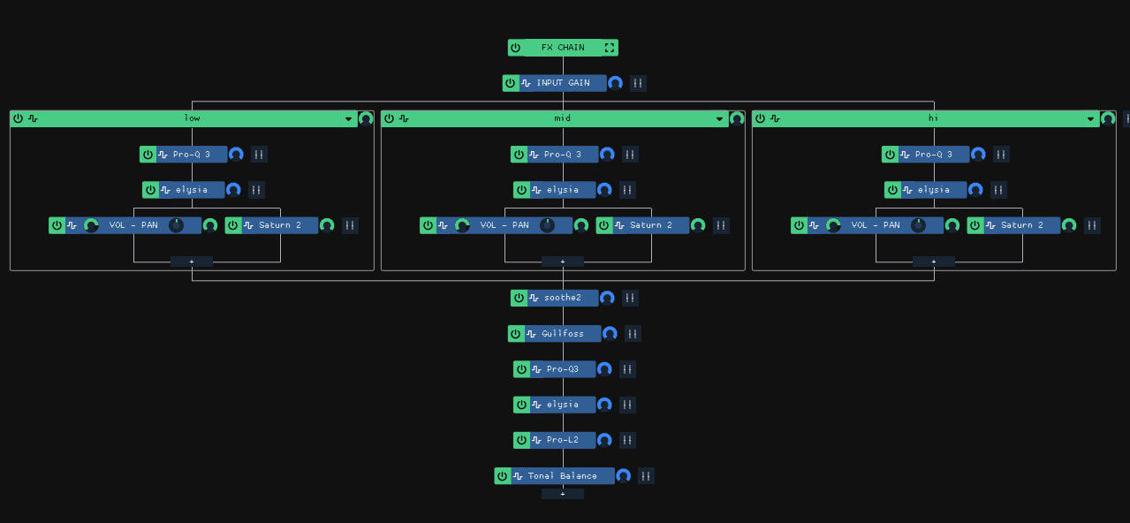Click the fullscreen expand icon on FX CHAIN
This screenshot has width=1130, height=523.
tap(610, 48)
